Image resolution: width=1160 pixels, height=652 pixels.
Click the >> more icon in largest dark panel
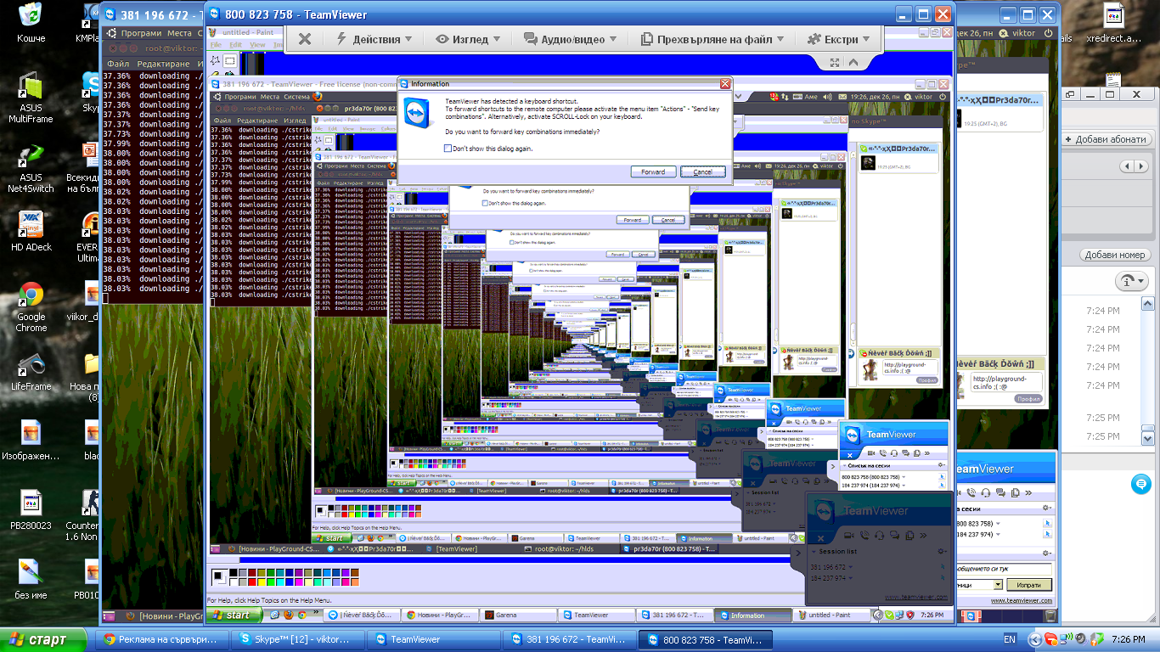click(925, 536)
